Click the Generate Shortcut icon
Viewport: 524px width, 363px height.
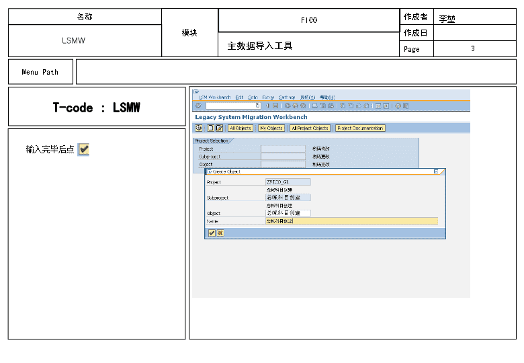pos(386,106)
